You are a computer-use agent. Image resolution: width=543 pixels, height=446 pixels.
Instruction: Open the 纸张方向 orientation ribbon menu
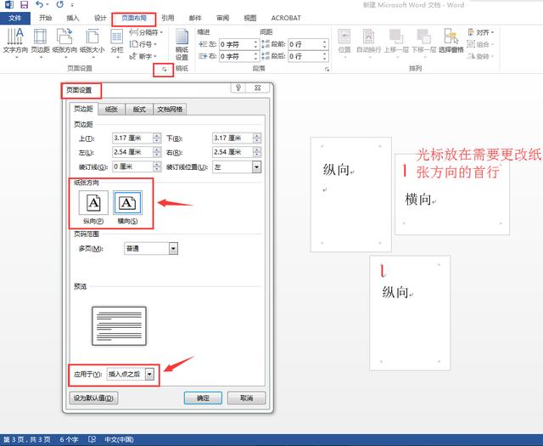(x=64, y=42)
